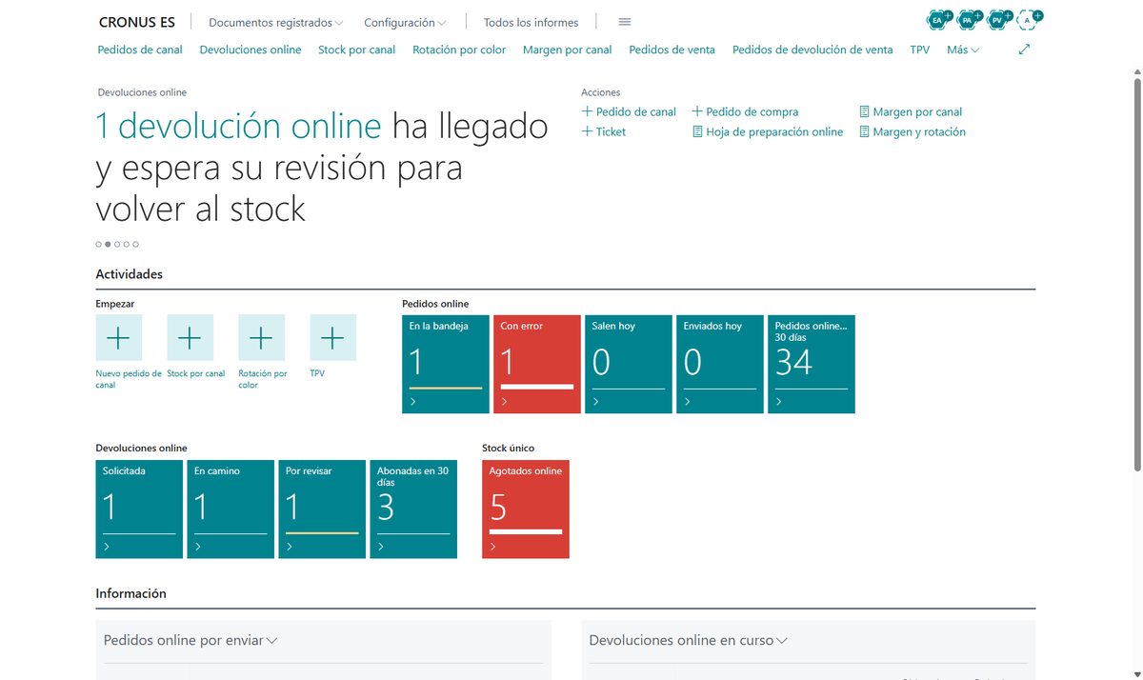Go to Pedidos de venta in navigation
1143x680 pixels.
pyautogui.click(x=672, y=50)
